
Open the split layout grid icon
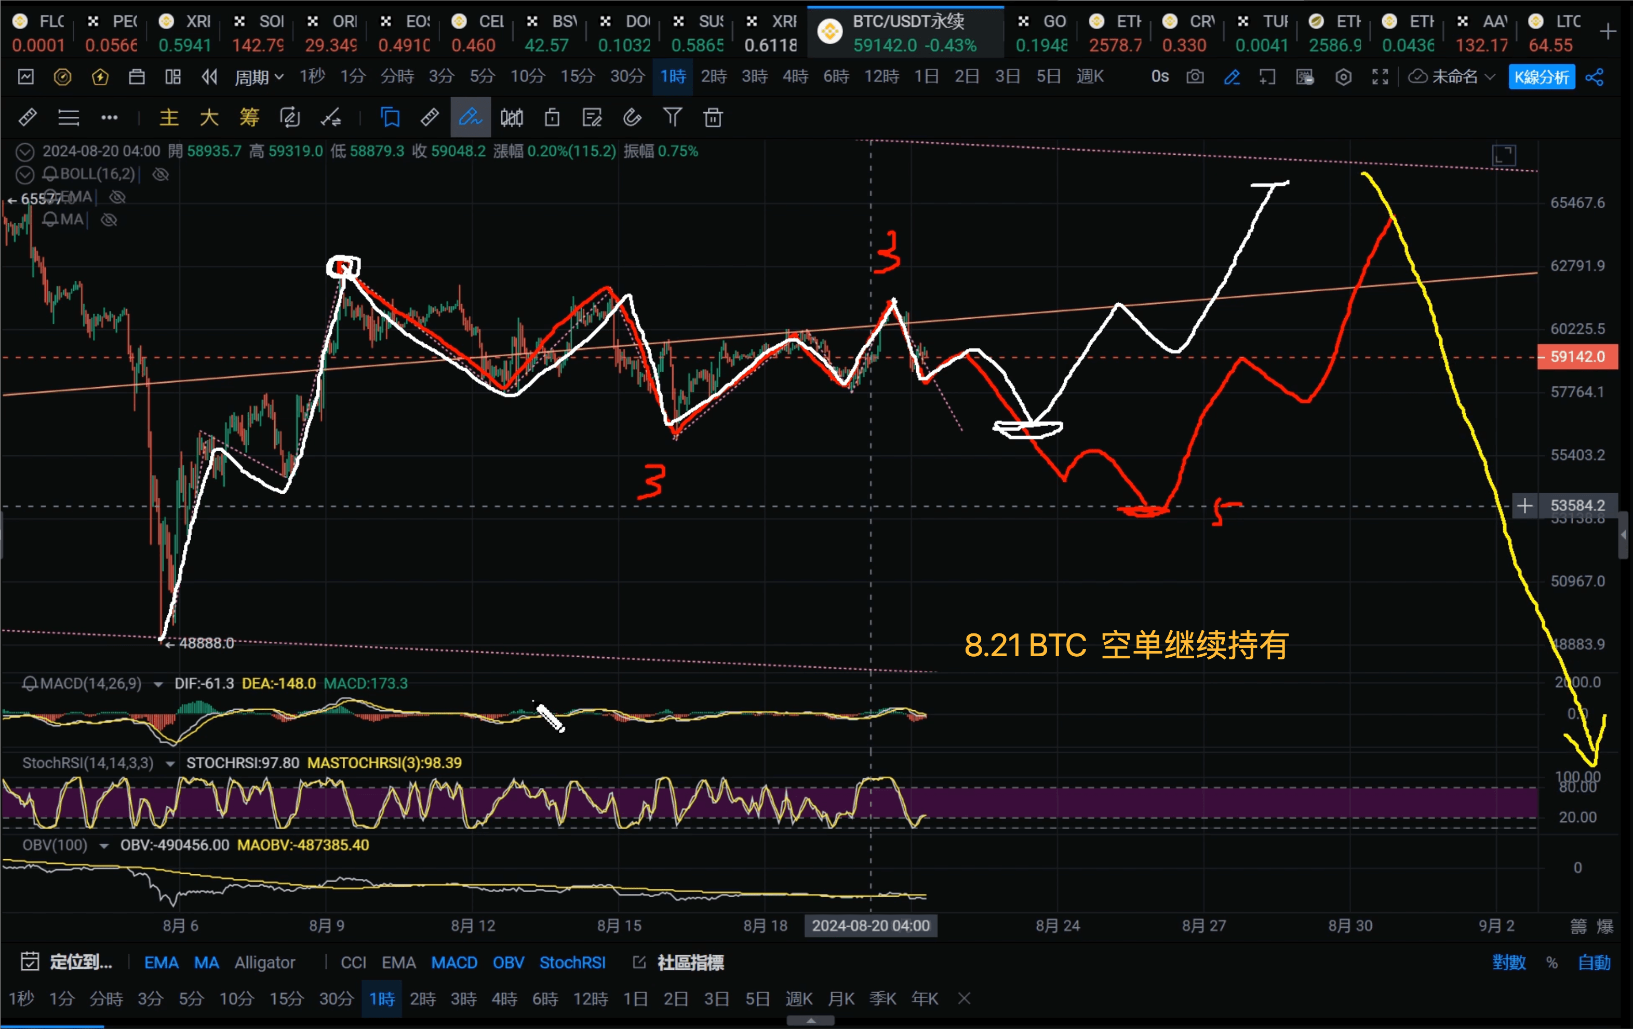[173, 77]
